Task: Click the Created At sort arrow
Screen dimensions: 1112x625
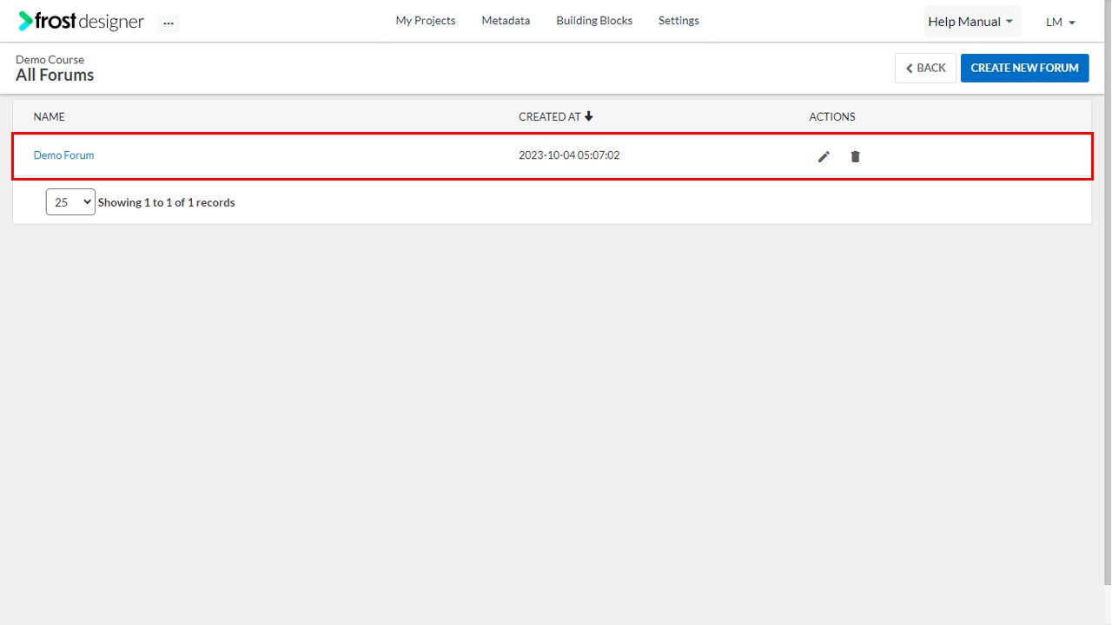Action: [589, 116]
